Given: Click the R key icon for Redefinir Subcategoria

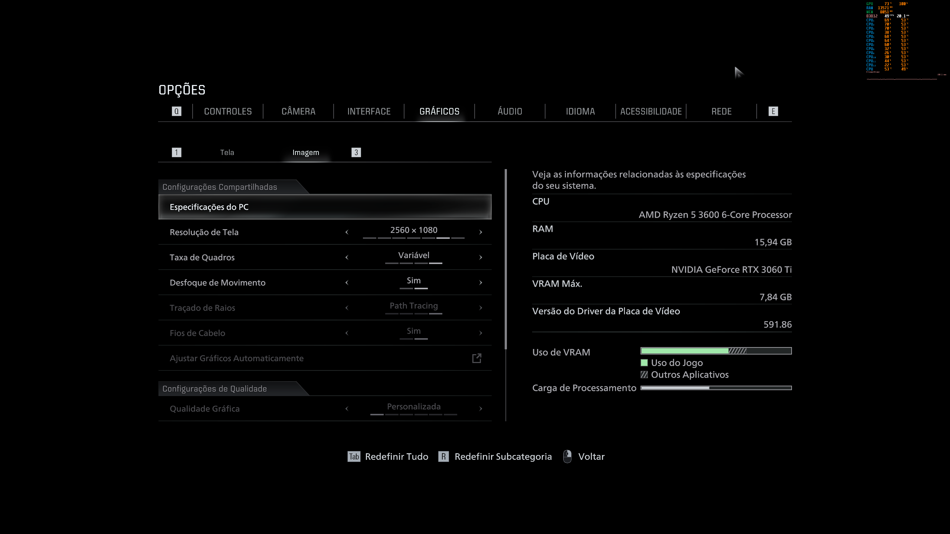Looking at the screenshot, I should [x=443, y=456].
